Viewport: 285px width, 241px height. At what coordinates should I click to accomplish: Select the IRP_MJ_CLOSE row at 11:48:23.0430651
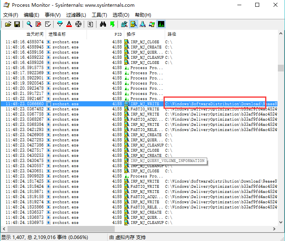139,171
